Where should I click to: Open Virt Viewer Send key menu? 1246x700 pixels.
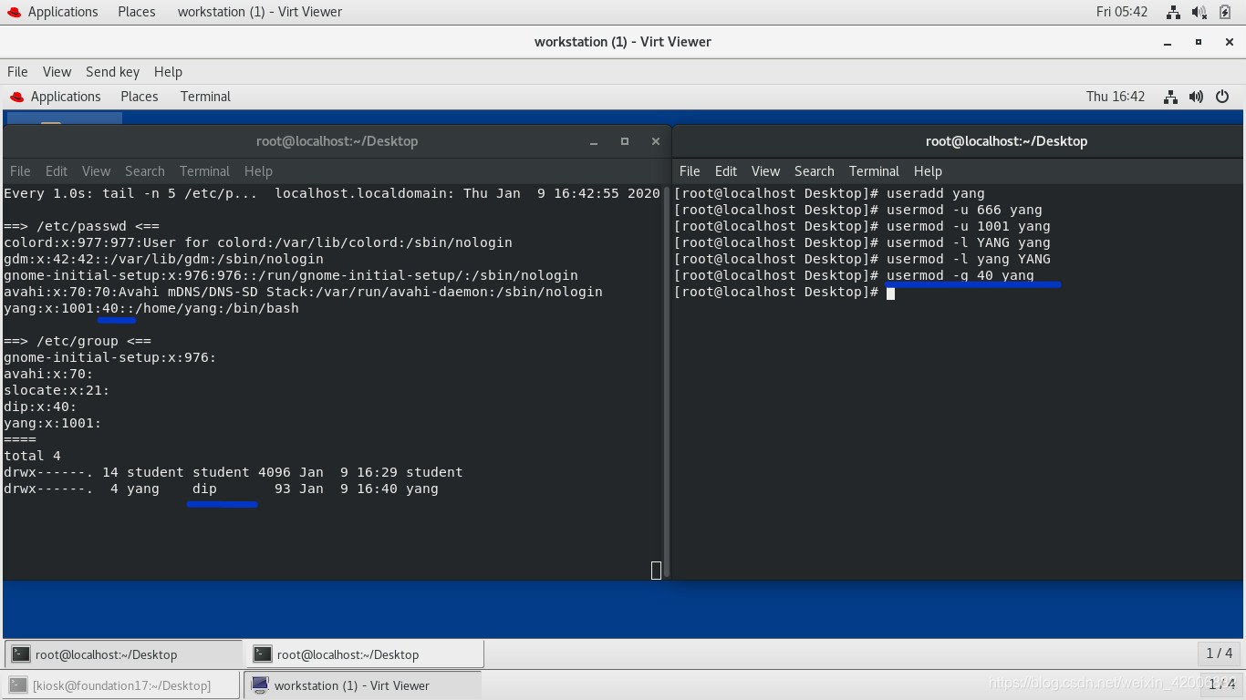(x=112, y=72)
